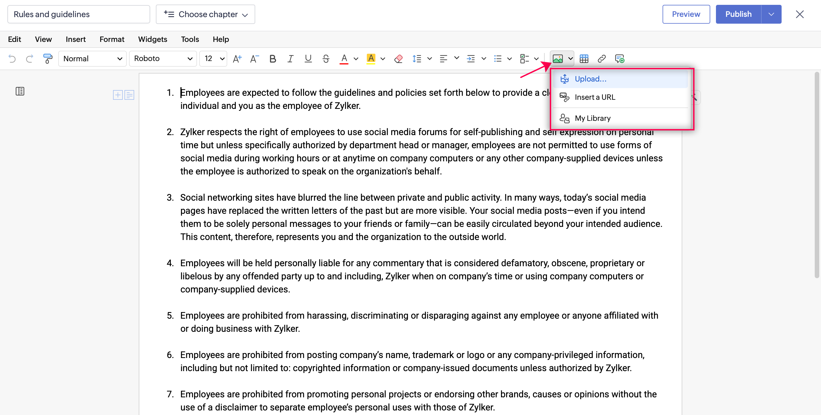Expand the Choose chapter dropdown
Screen dimensions: 821x415
205,14
